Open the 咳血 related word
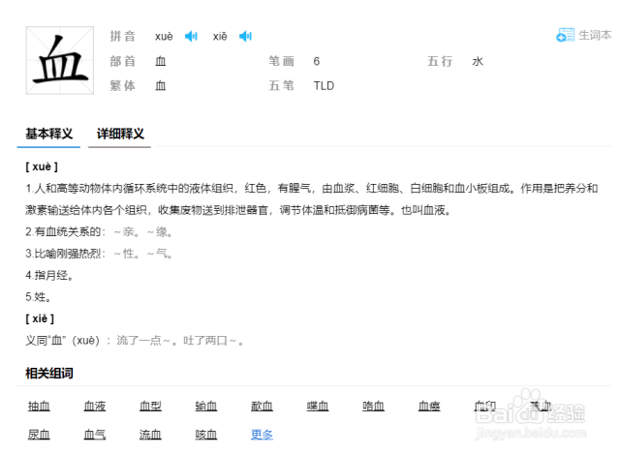Image resolution: width=620 pixels, height=454 pixels. [205, 435]
